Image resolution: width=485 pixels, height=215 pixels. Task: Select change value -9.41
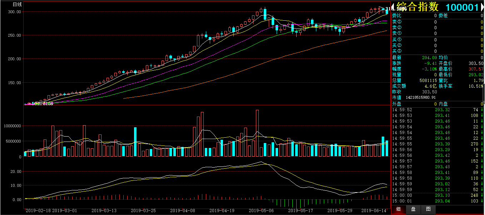431,63
